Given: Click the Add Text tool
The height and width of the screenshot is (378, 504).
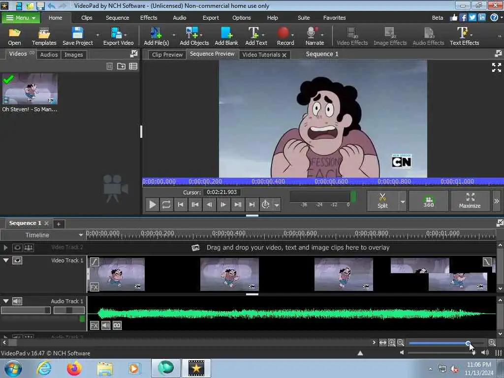Looking at the screenshot, I should click(x=256, y=36).
